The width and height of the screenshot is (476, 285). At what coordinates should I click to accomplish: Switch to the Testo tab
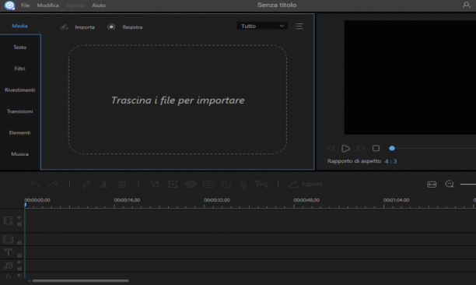click(19, 47)
